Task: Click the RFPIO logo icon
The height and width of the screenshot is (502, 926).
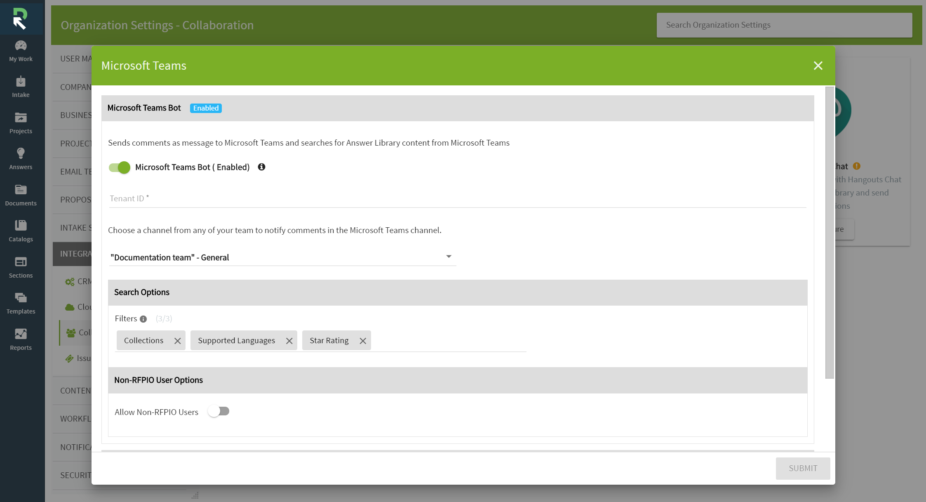Action: point(20,19)
